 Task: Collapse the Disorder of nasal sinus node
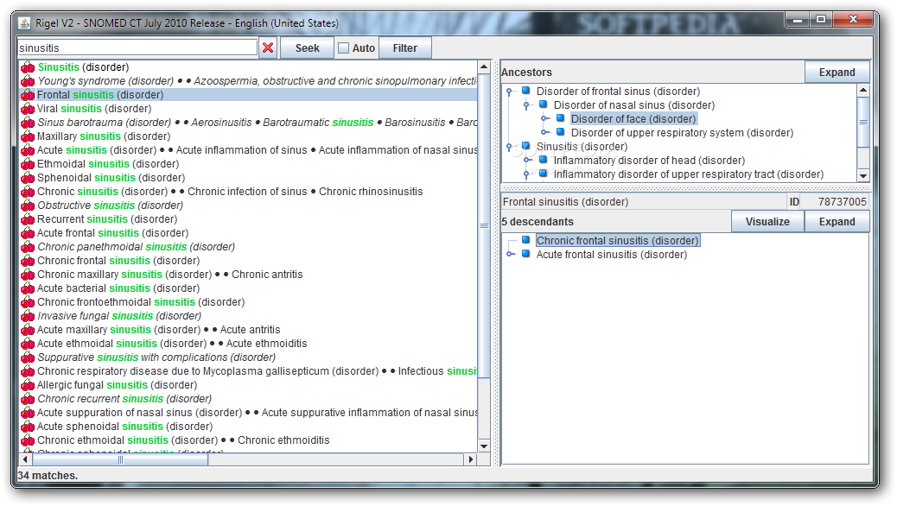tap(527, 104)
